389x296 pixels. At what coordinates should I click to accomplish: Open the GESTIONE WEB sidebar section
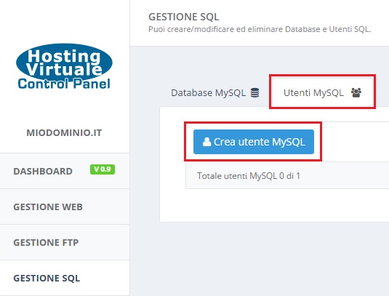click(x=65, y=207)
